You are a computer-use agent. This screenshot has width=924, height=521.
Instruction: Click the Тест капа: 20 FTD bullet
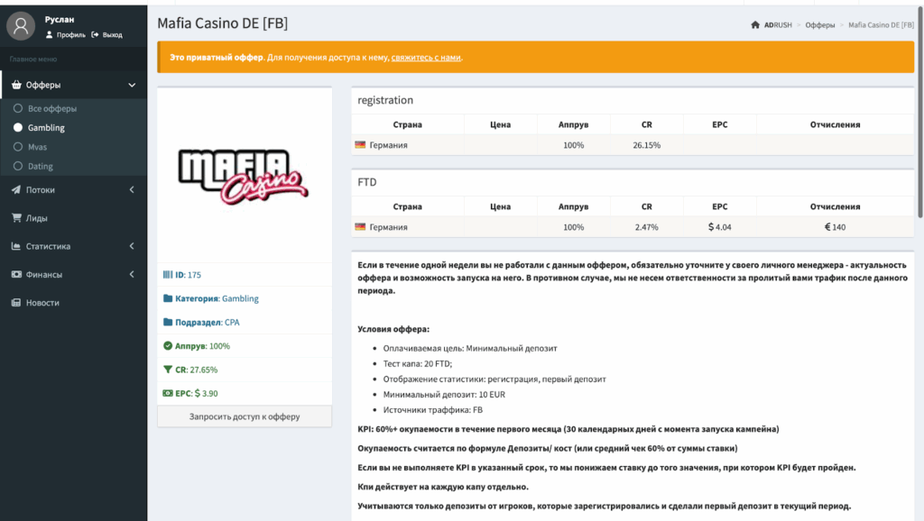pyautogui.click(x=418, y=364)
